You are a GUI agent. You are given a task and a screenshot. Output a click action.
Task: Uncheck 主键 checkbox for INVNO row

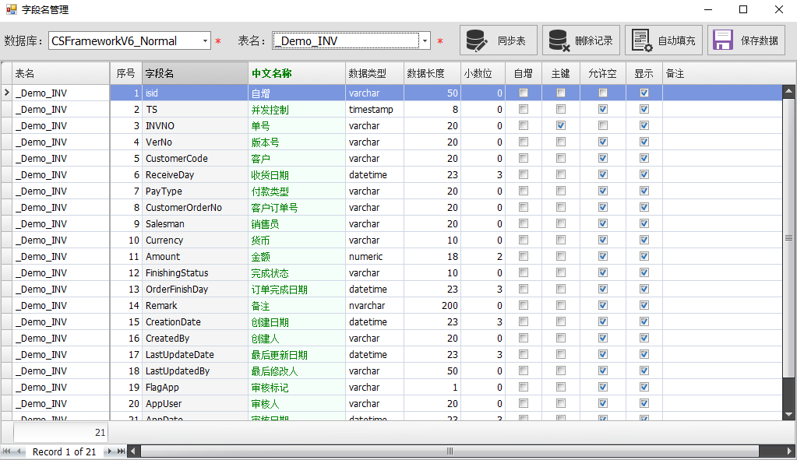561,125
